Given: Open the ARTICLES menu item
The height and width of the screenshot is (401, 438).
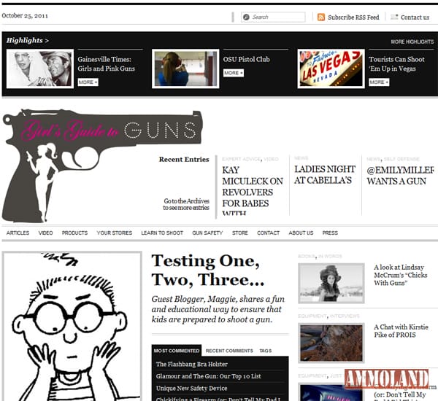Looking at the screenshot, I should [18, 233].
